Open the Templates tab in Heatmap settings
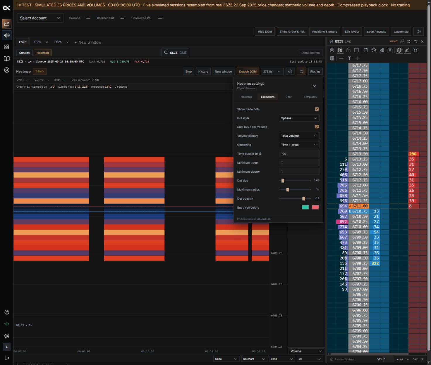This screenshot has height=365, width=431. coord(310,97)
